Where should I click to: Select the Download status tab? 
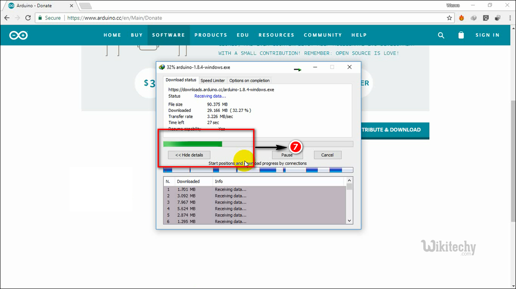pyautogui.click(x=181, y=80)
